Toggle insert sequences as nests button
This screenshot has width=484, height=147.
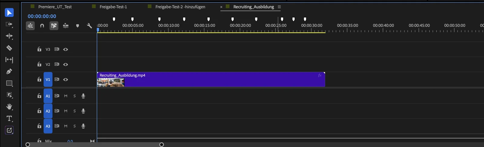pyautogui.click(x=30, y=26)
